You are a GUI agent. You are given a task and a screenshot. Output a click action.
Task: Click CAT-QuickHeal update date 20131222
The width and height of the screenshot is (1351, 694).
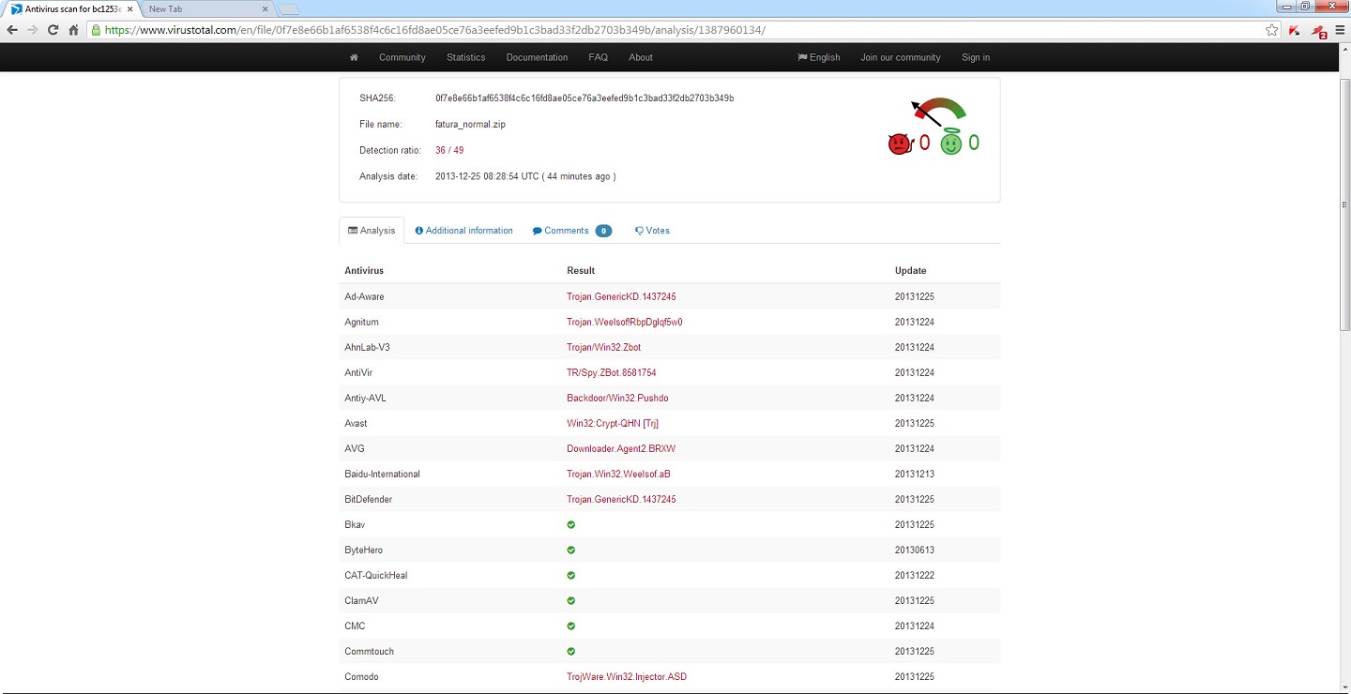(x=915, y=575)
